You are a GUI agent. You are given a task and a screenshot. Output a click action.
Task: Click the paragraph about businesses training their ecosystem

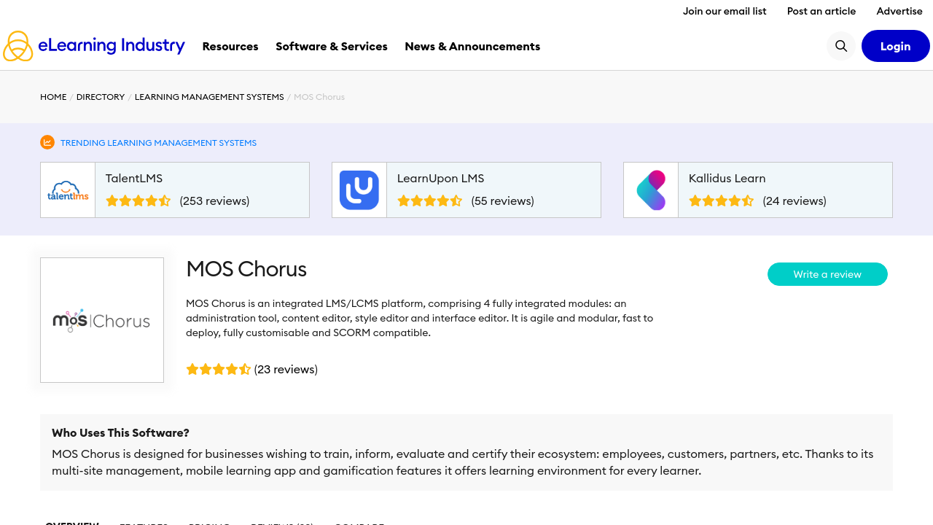(463, 462)
